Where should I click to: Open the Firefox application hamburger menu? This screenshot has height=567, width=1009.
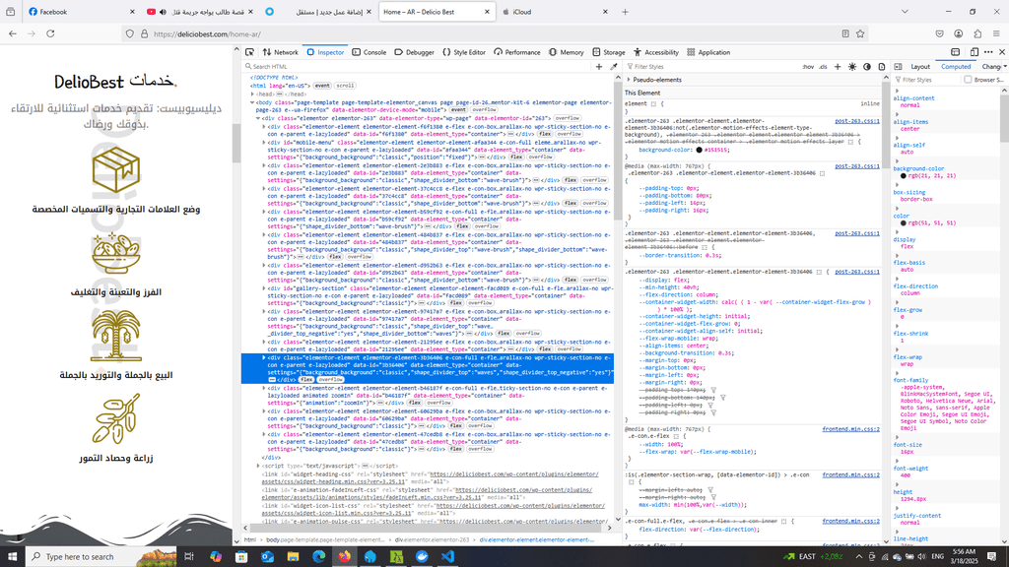996,33
